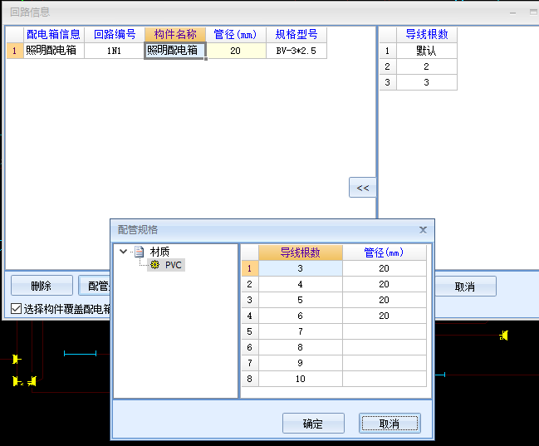Select the 导线根数 cell with value 6 in 配管规格
The image size is (539, 446).
[301, 316]
